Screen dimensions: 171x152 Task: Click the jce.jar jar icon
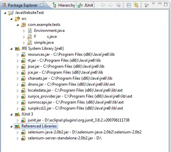(23, 72)
